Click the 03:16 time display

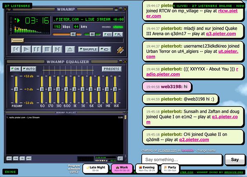tap(37, 21)
